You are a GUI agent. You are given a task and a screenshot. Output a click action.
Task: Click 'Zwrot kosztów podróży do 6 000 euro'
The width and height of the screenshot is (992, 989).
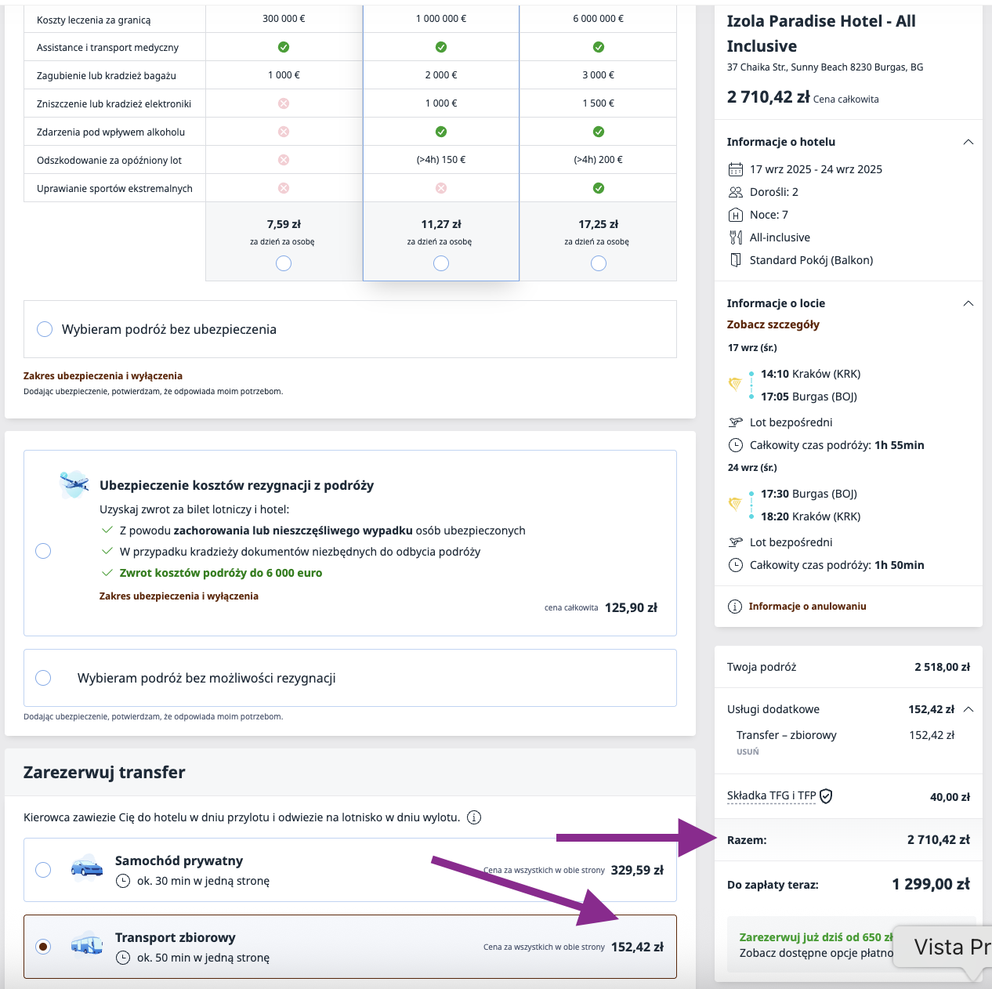[x=221, y=573]
